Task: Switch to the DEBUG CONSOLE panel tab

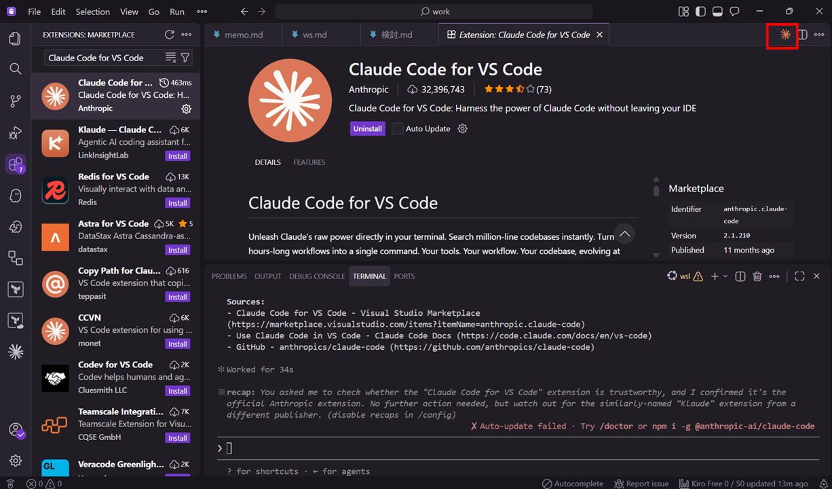Action: 317,276
